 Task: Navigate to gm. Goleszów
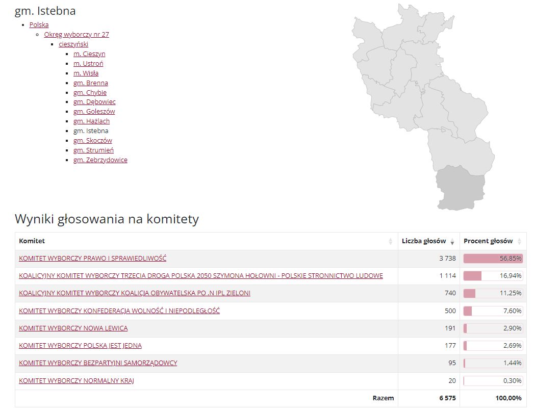pyautogui.click(x=94, y=111)
